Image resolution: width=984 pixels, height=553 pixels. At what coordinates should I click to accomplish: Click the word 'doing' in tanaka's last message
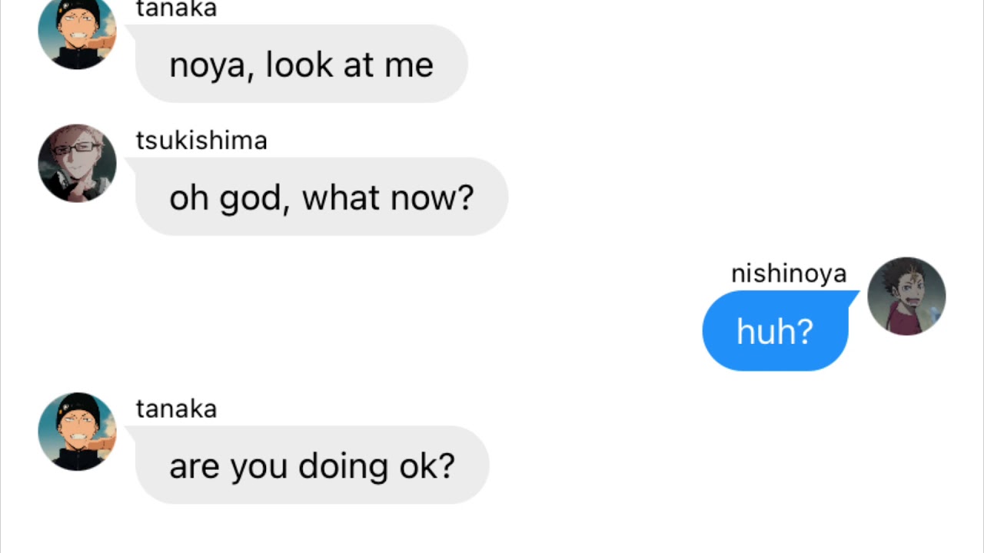click(343, 467)
